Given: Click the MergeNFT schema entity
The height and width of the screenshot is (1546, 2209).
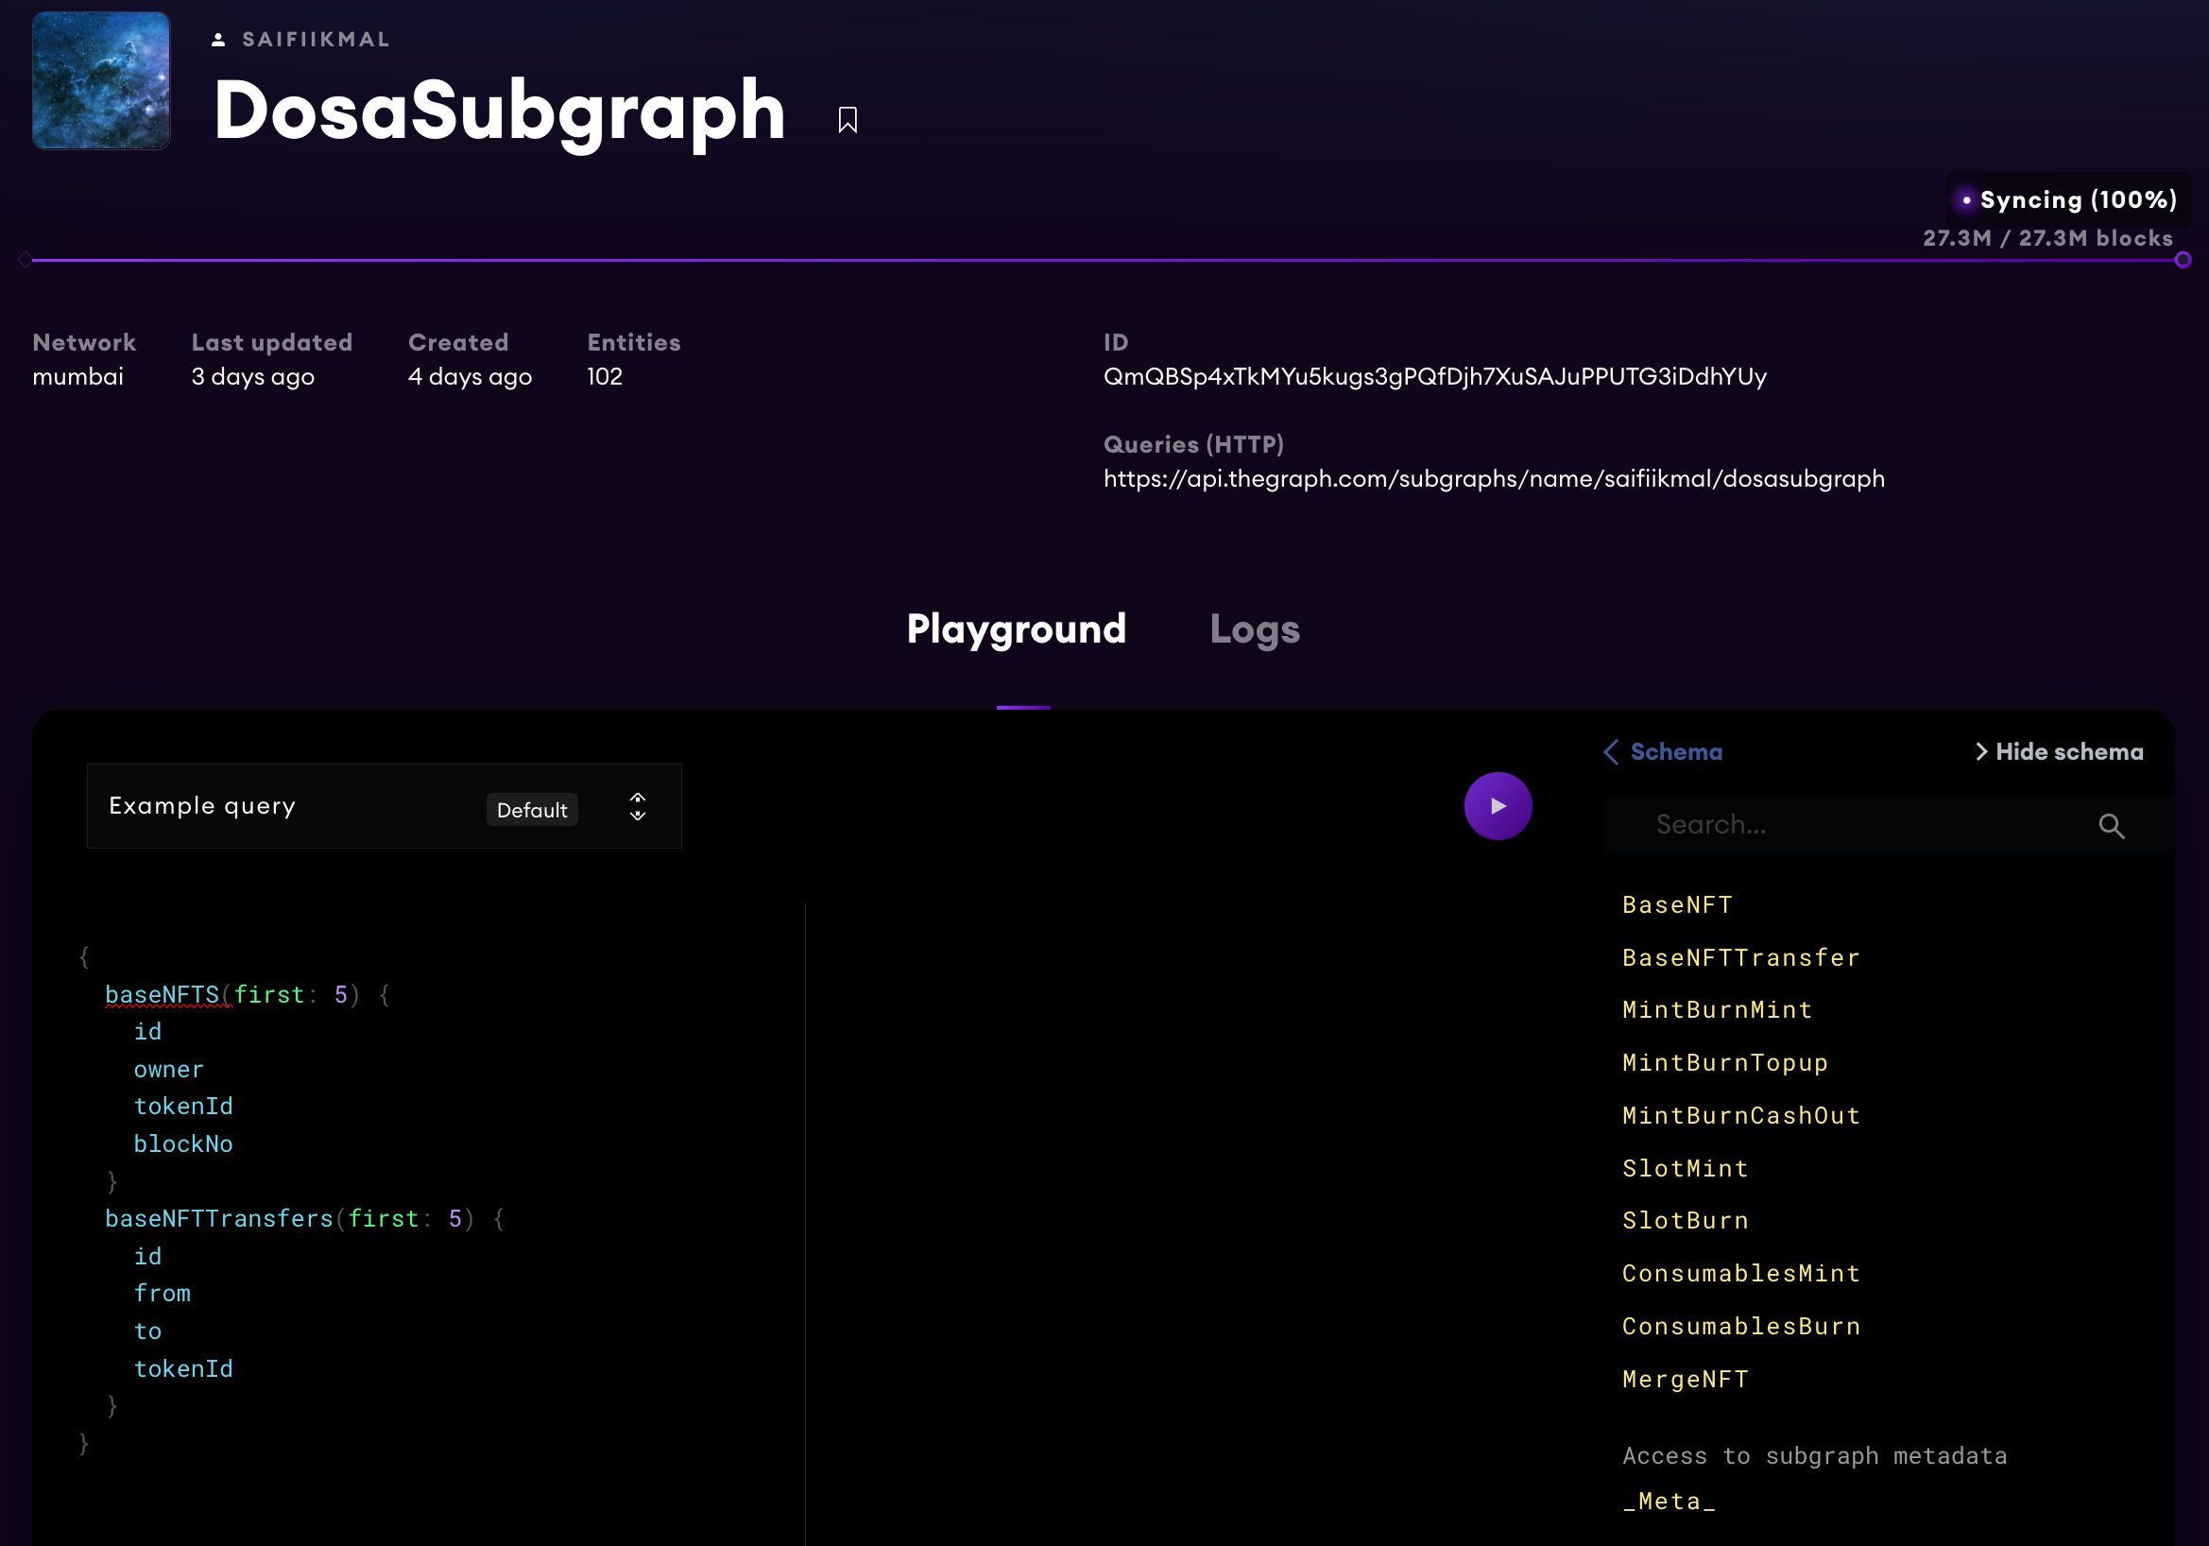Looking at the screenshot, I should click(1686, 1378).
